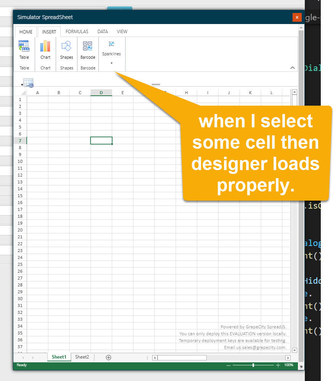Select column header E
333x381 pixels.
point(122,93)
